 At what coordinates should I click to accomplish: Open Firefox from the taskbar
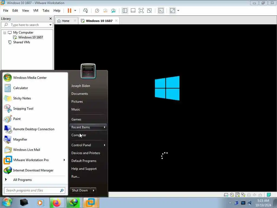pos(57,203)
